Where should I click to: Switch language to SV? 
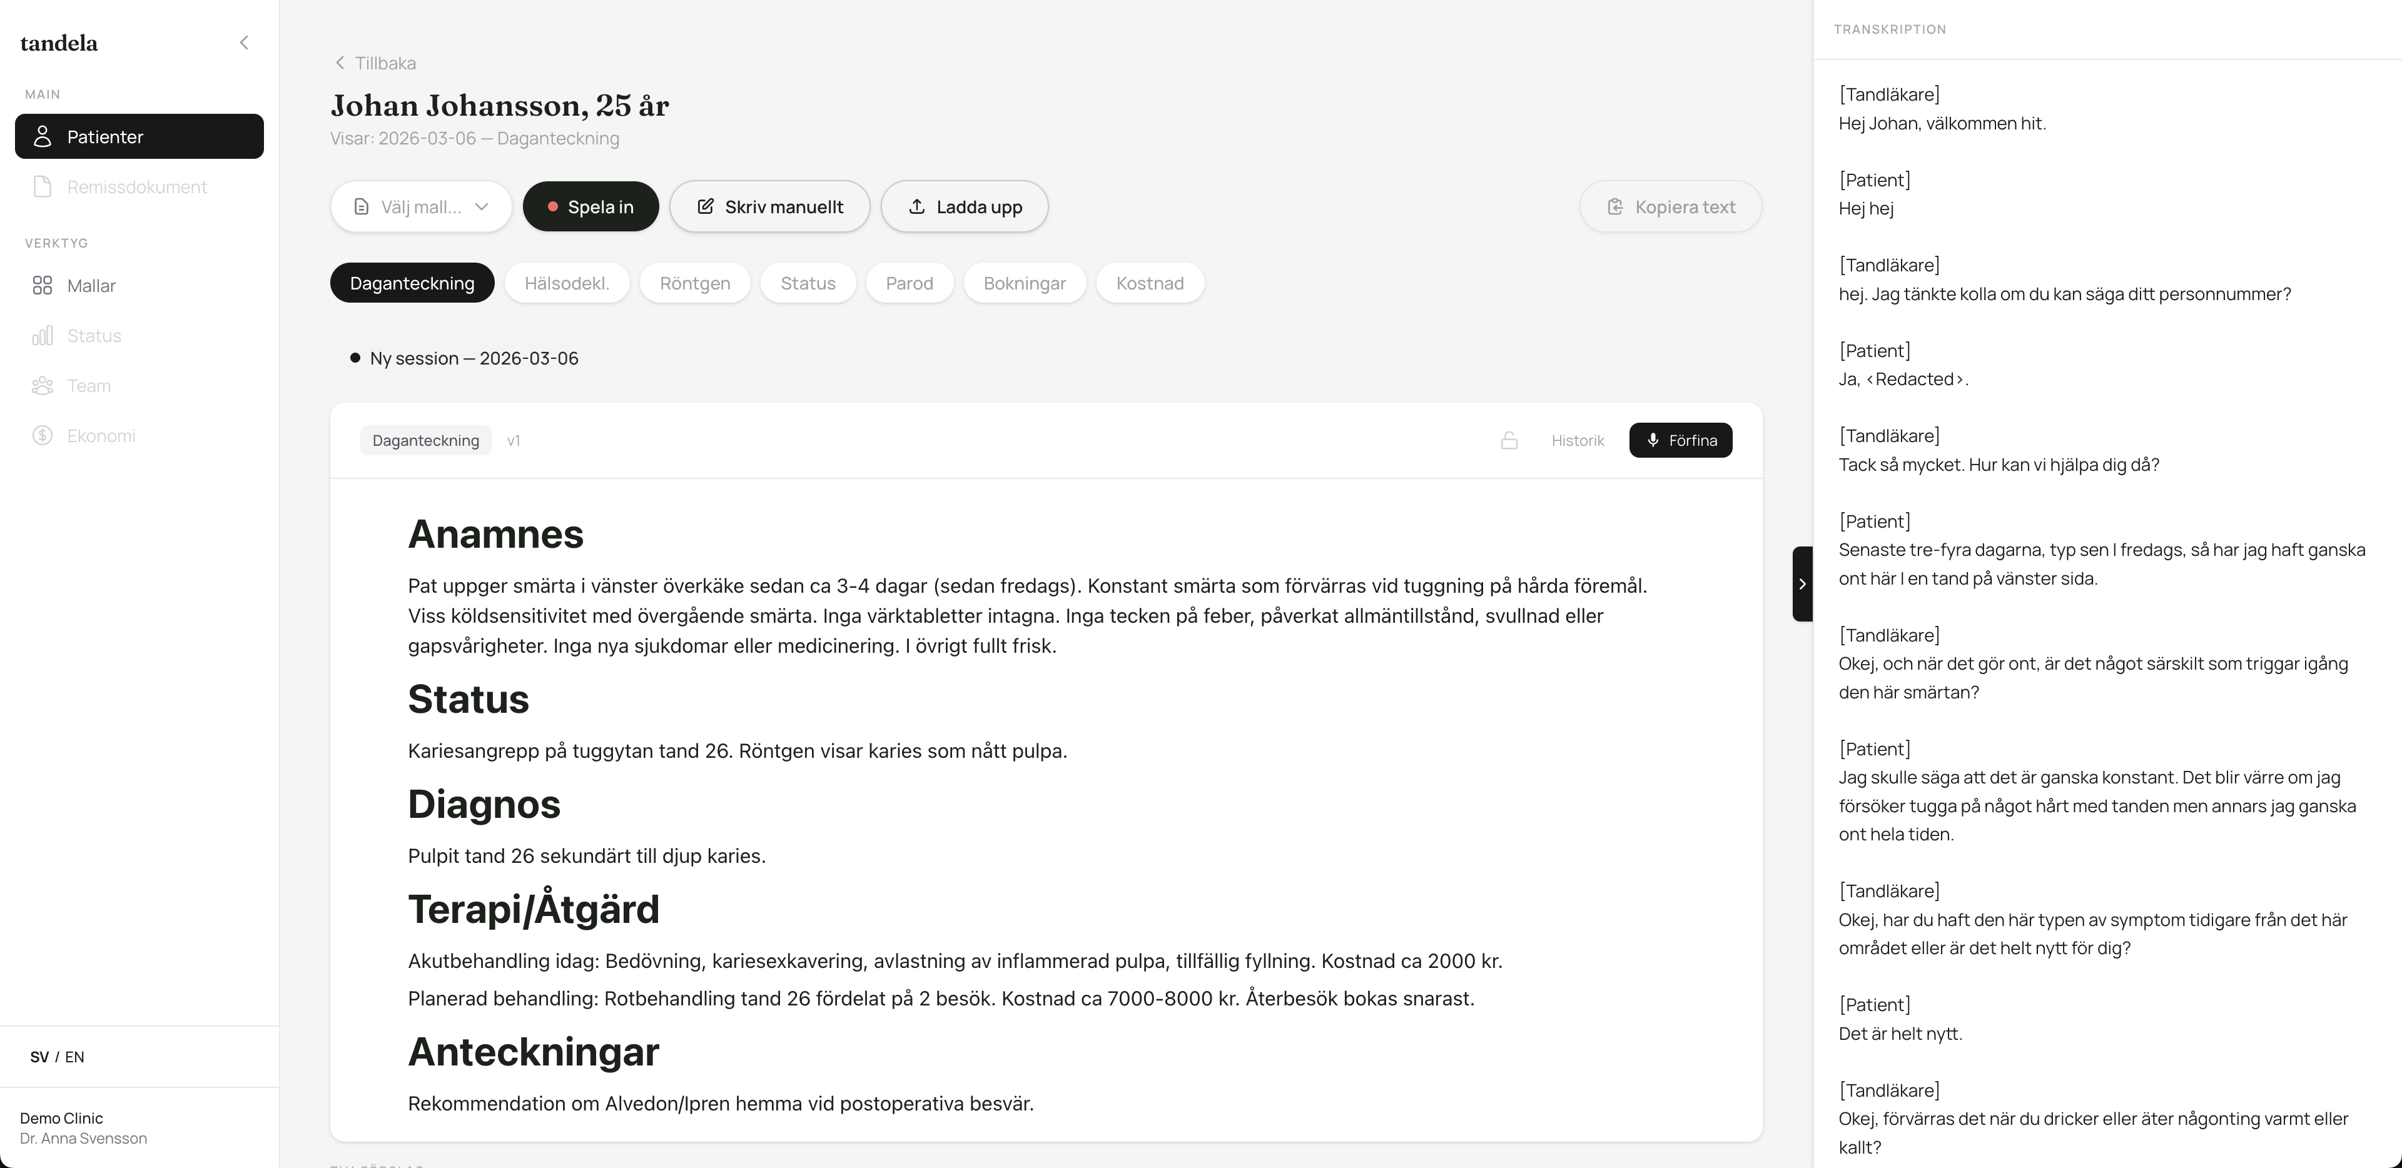tap(39, 1057)
